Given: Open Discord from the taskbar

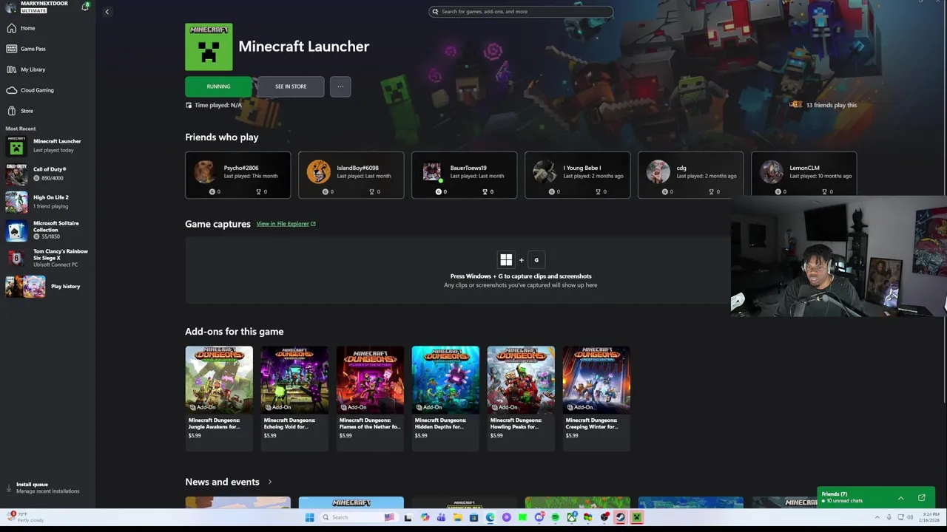Looking at the screenshot, I should click(x=539, y=517).
